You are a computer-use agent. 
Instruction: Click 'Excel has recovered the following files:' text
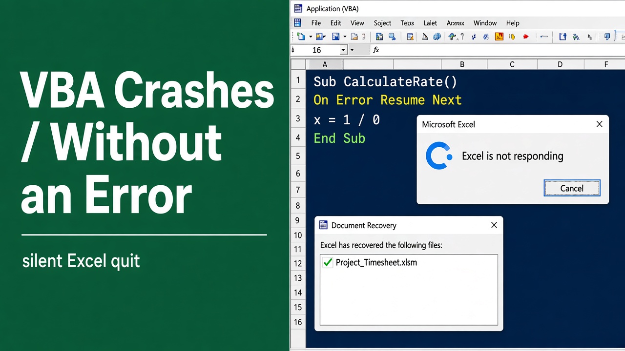click(381, 245)
